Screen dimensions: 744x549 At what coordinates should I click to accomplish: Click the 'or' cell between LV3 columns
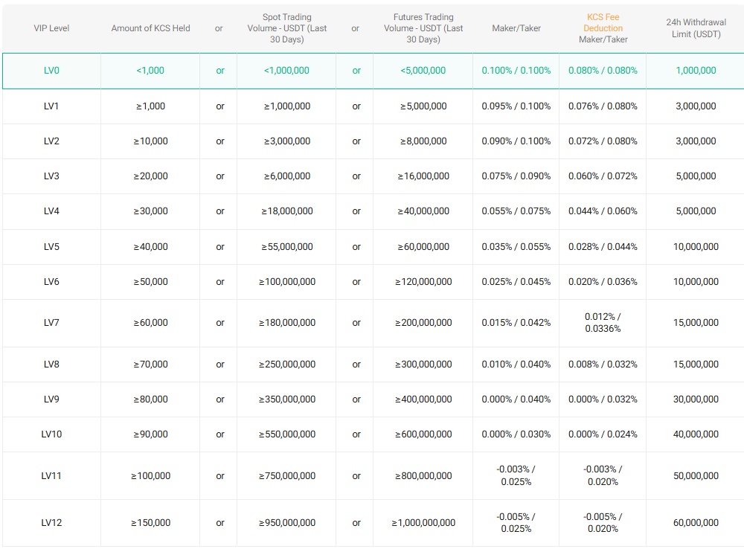219,176
